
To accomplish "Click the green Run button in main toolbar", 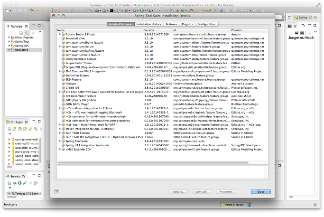I will [142, 10].
